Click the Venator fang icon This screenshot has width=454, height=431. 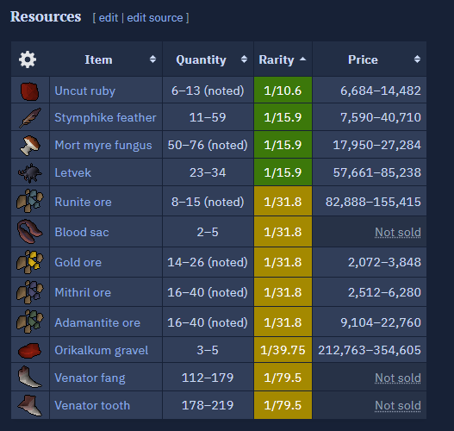point(30,377)
